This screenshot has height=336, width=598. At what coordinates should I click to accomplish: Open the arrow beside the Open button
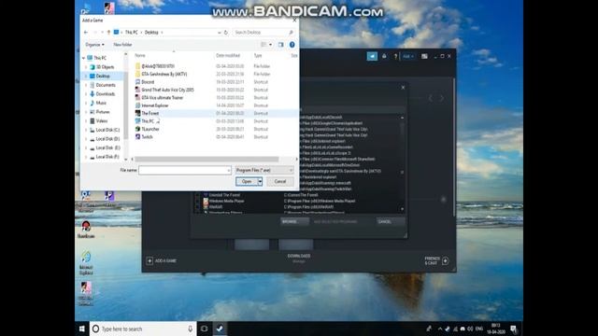[x=260, y=182]
